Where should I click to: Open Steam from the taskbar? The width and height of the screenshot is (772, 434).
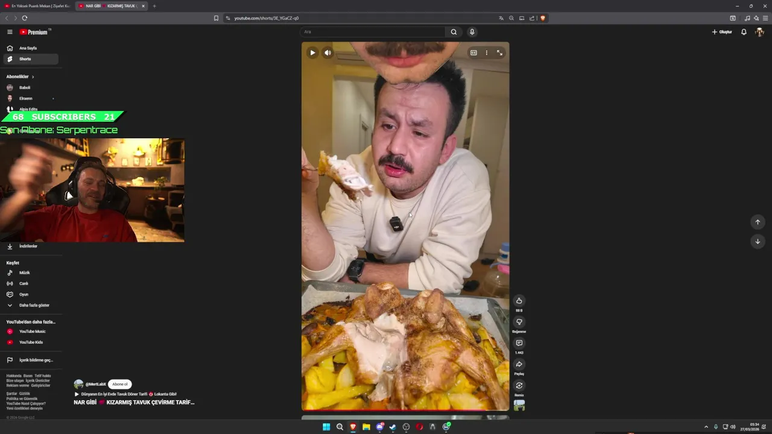(393, 427)
